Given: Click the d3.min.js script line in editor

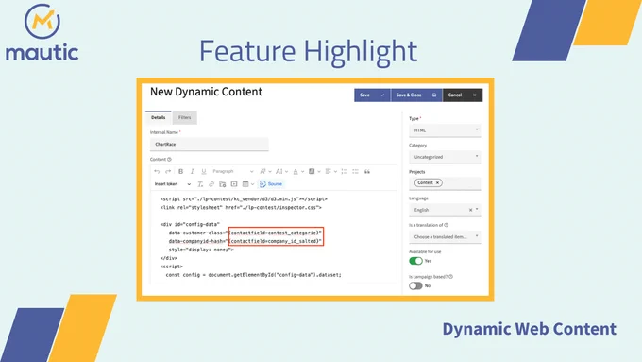Looking at the screenshot, I should [244, 199].
